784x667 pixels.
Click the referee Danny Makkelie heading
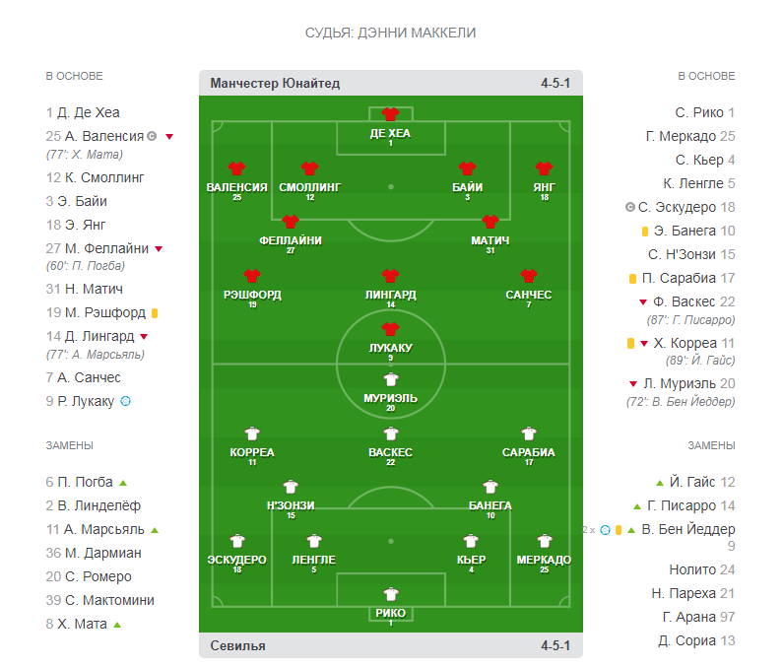coord(391,33)
